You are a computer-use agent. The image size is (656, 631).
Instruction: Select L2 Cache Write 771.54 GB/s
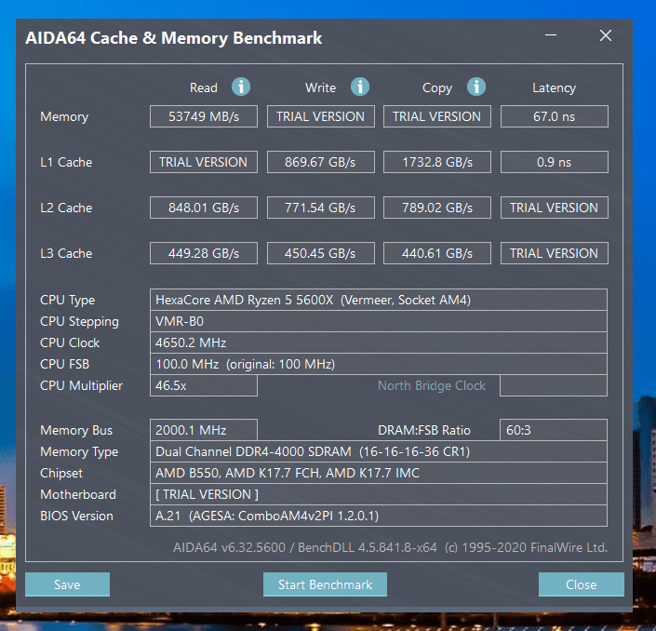320,208
